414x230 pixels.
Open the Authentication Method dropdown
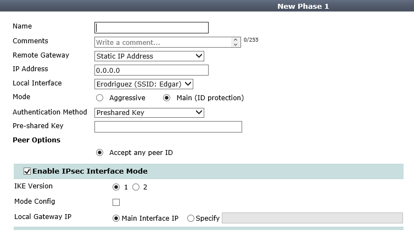[149, 112]
